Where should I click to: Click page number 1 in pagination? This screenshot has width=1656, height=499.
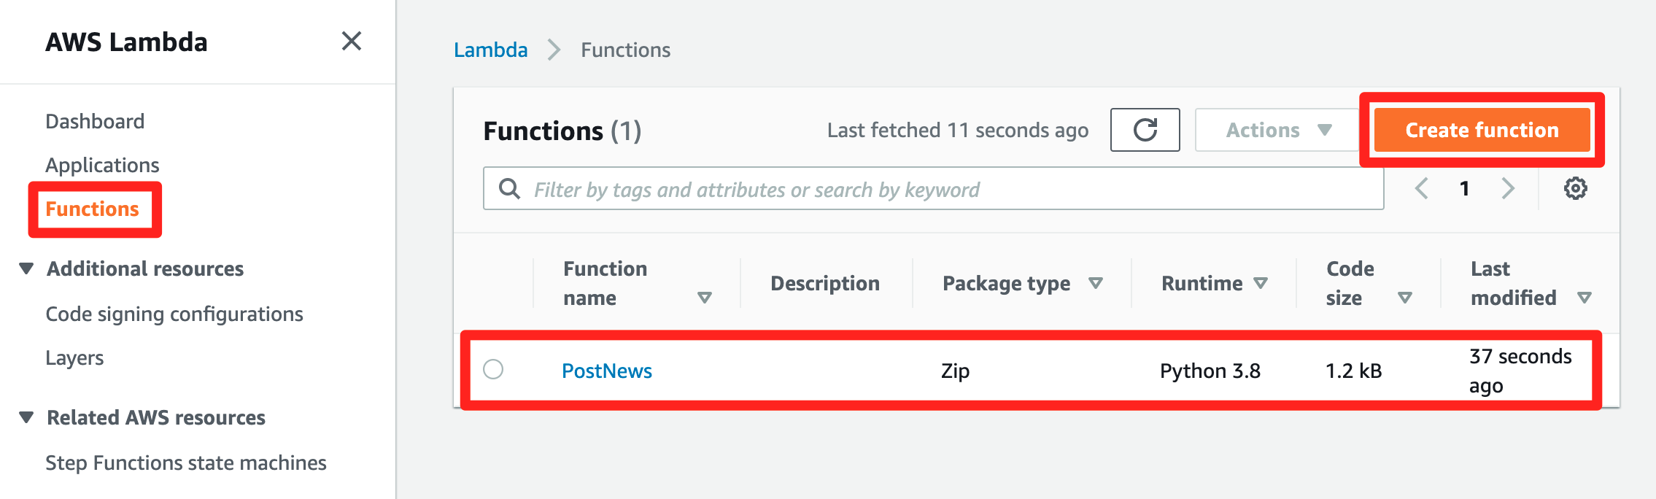click(x=1464, y=189)
